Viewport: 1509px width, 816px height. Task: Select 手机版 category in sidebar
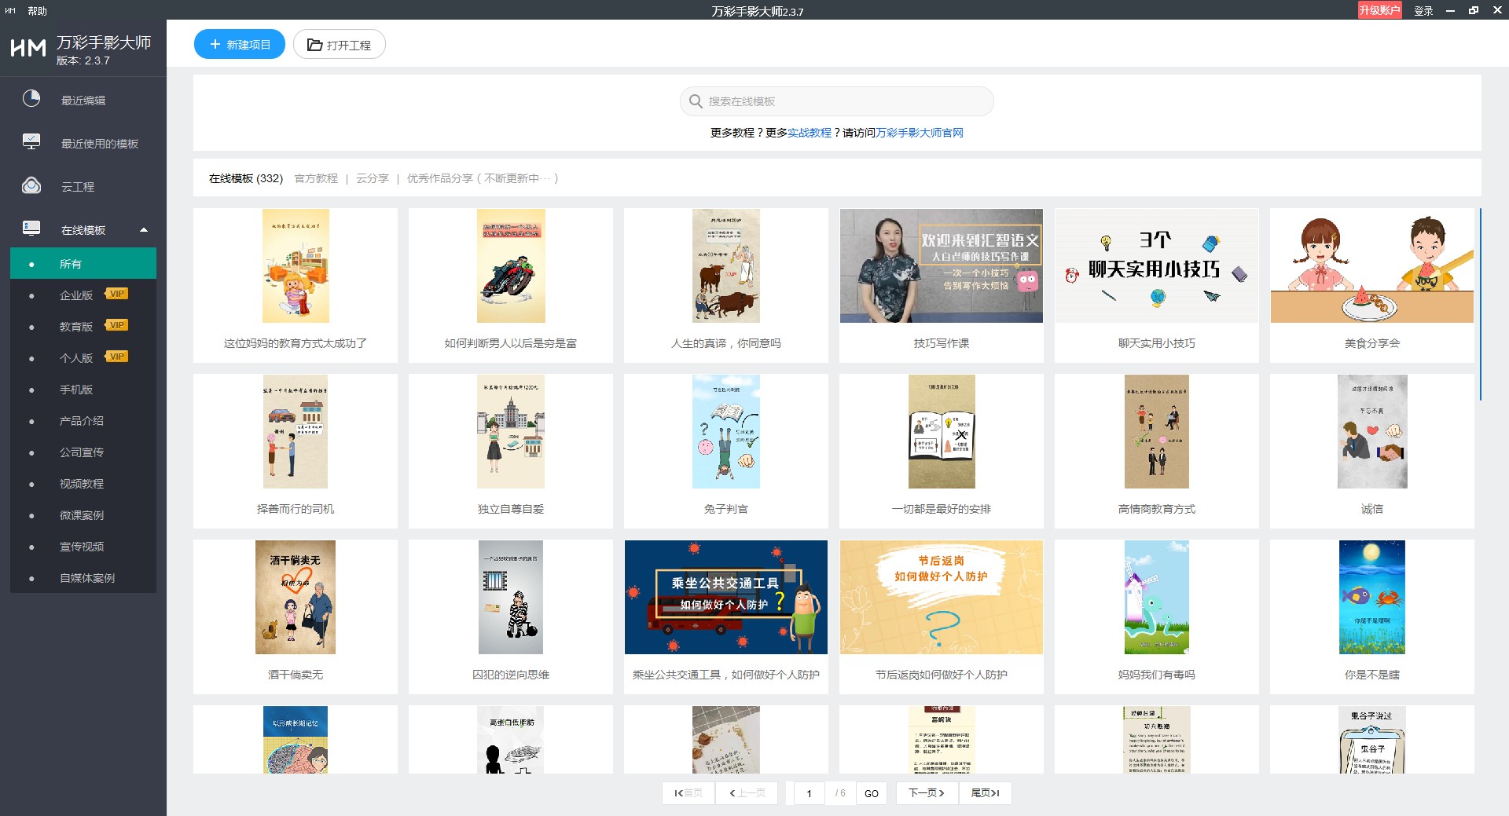[x=76, y=390]
